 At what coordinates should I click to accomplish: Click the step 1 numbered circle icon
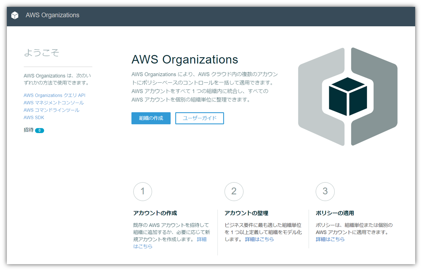(143, 192)
